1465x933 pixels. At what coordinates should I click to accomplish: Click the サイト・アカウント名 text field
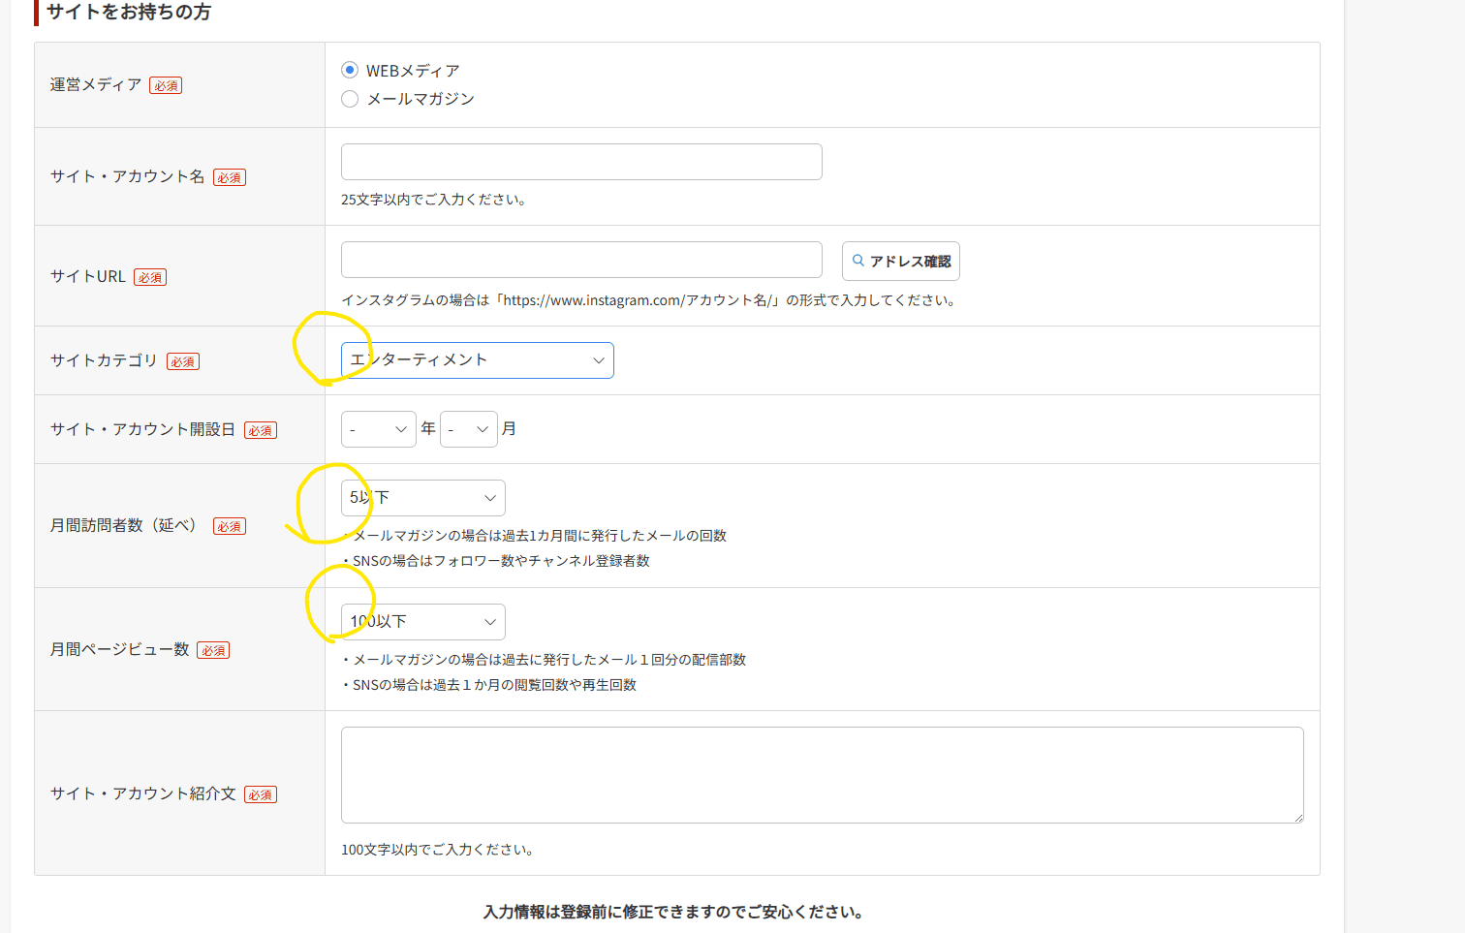[581, 162]
